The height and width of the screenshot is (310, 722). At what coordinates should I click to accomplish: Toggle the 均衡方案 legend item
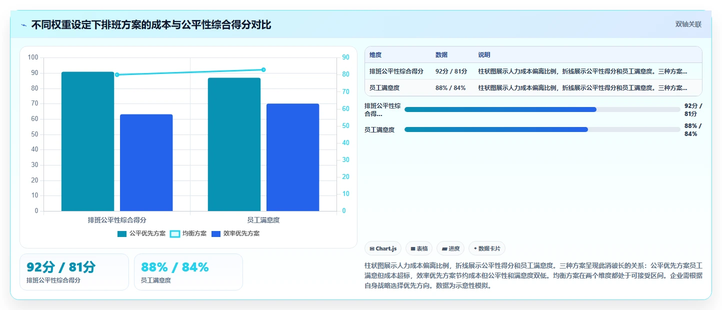[x=188, y=233]
